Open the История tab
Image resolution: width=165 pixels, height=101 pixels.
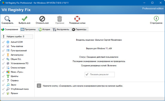(x=44, y=29)
